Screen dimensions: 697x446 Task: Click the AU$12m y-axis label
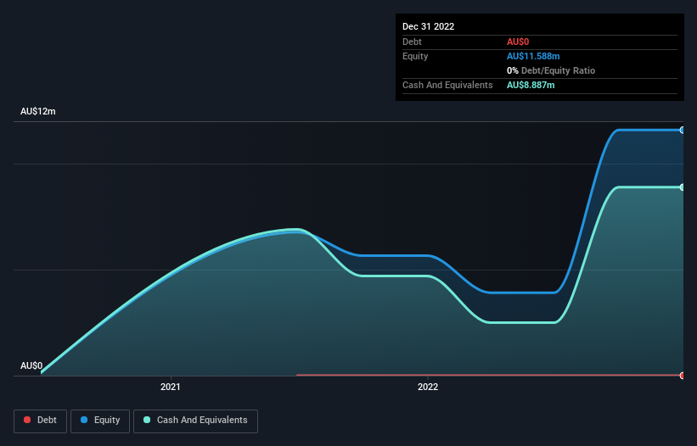coord(38,111)
